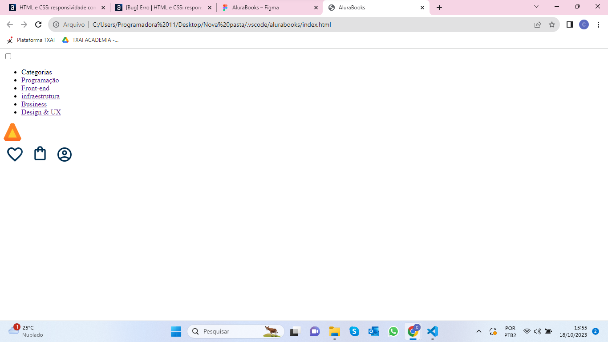The height and width of the screenshot is (342, 608).
Task: Follow the infraestrutura link
Action: (x=41, y=96)
